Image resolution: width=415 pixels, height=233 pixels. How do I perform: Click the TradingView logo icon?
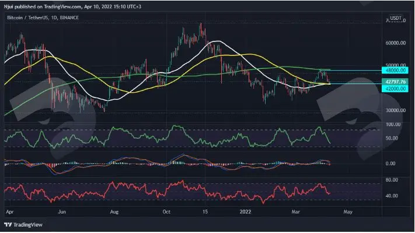coord(8,224)
